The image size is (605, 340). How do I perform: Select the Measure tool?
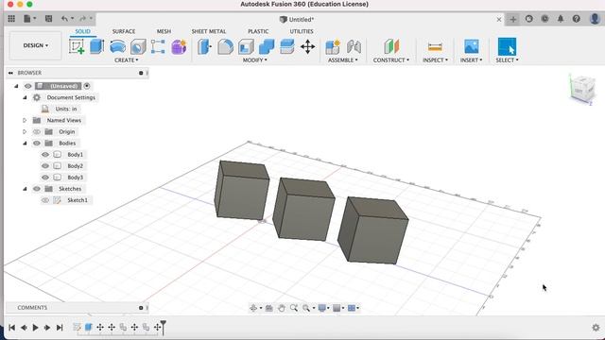coord(435,47)
